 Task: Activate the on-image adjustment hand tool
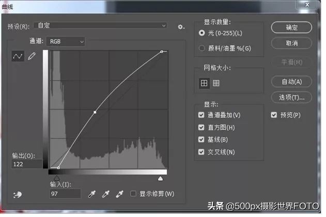[x=18, y=195]
